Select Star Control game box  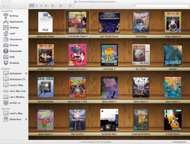tap(77, 120)
